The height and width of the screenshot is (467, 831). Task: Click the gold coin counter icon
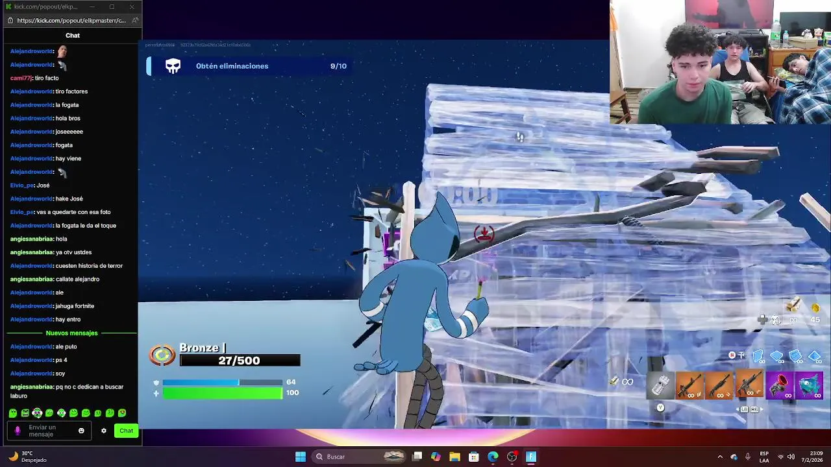[815, 308]
